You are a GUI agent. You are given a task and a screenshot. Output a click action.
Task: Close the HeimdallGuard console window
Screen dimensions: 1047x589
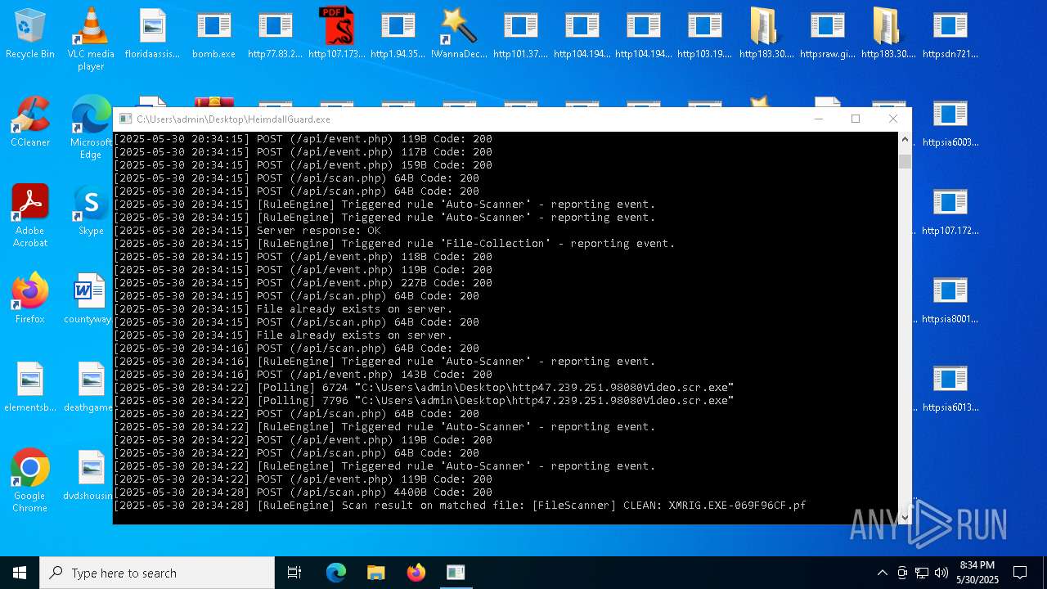point(893,119)
